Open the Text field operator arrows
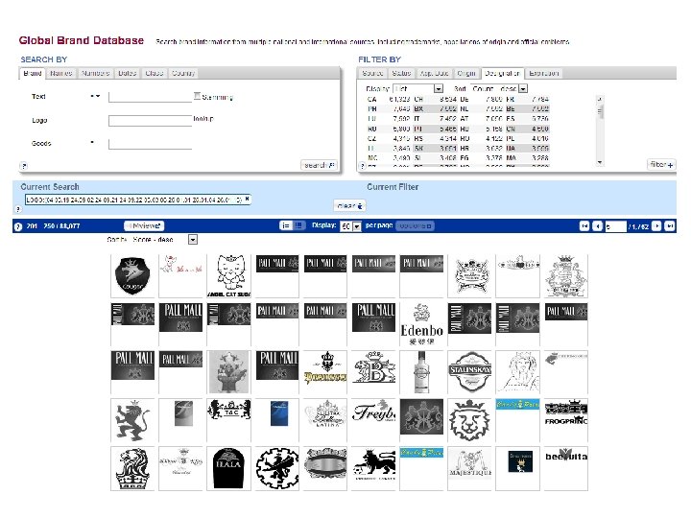Screen dimensions: 691x518 point(95,96)
